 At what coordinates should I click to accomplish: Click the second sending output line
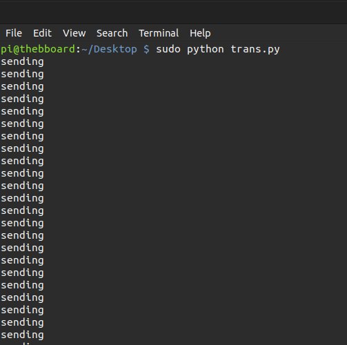point(22,75)
